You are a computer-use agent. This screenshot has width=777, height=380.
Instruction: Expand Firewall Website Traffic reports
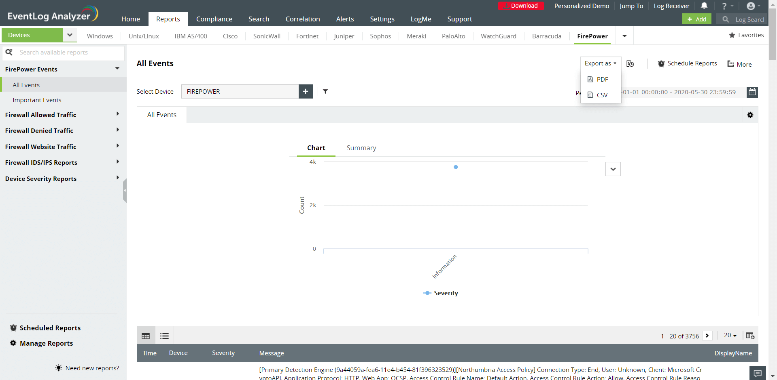[118, 146]
